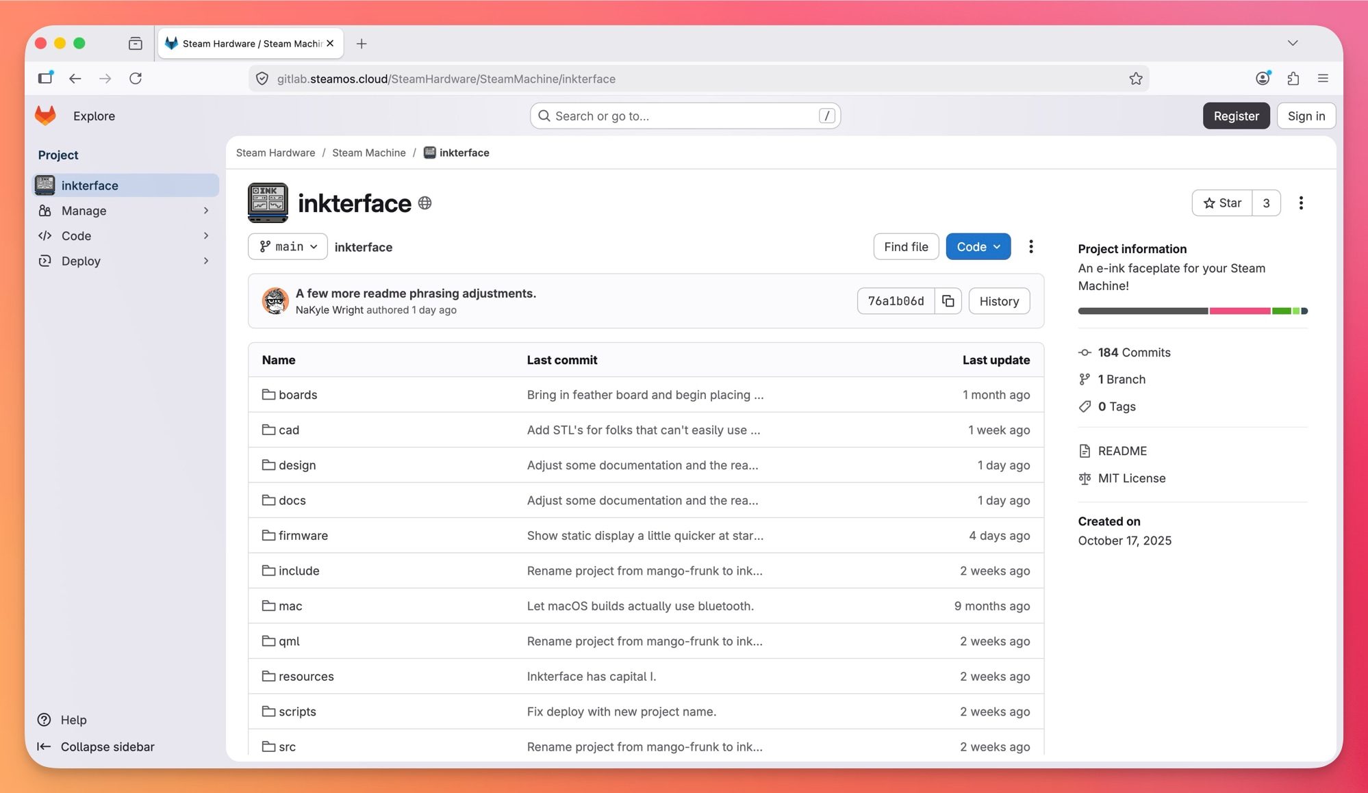Click Explore in top navigation
The image size is (1368, 793).
tap(94, 116)
